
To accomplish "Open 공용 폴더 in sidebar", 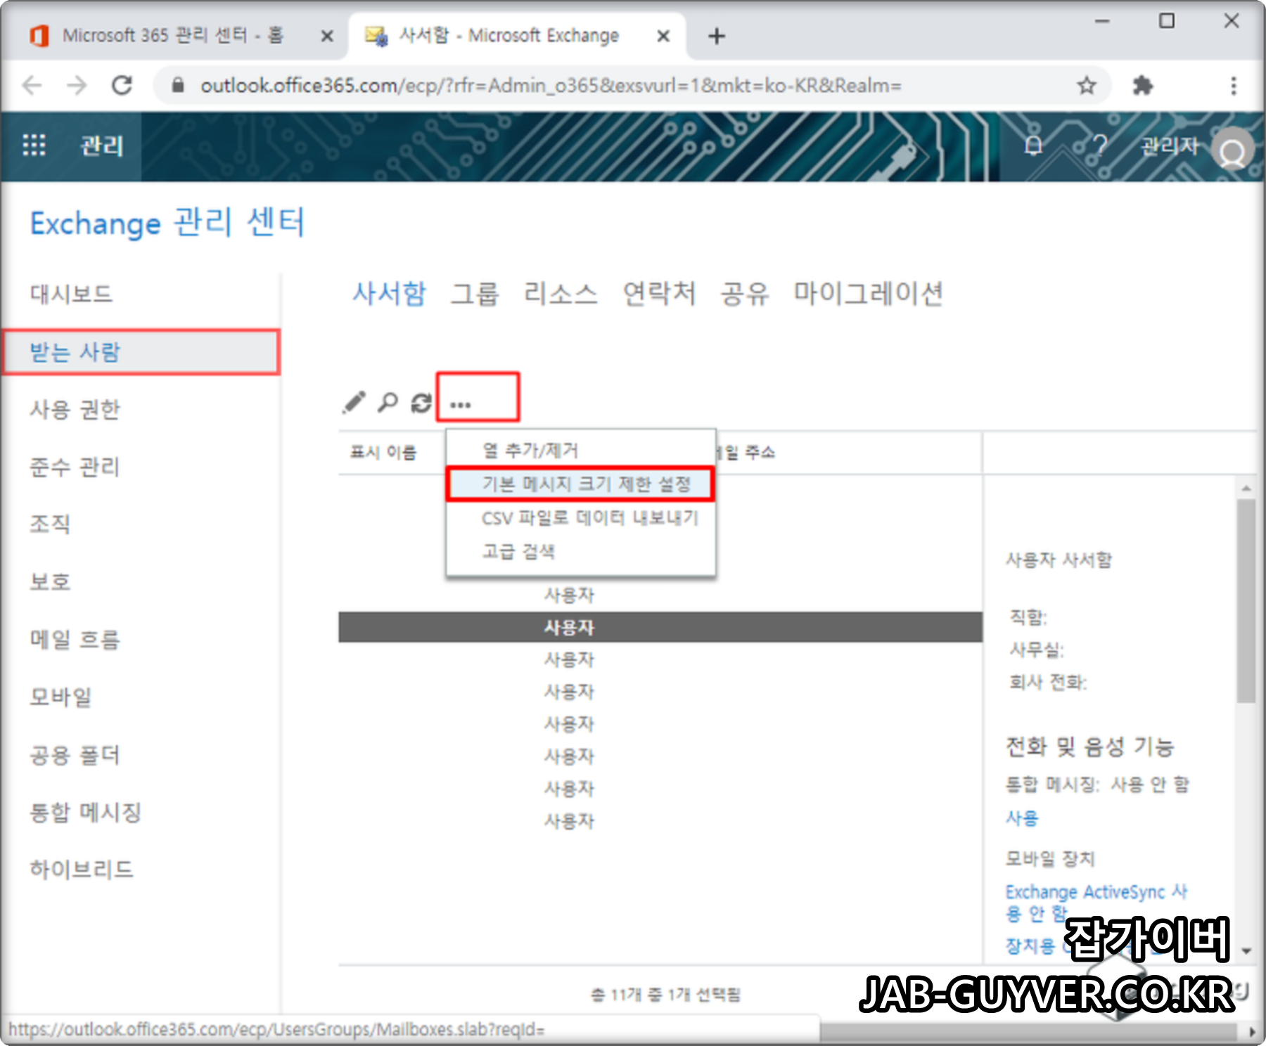I will coord(75,755).
